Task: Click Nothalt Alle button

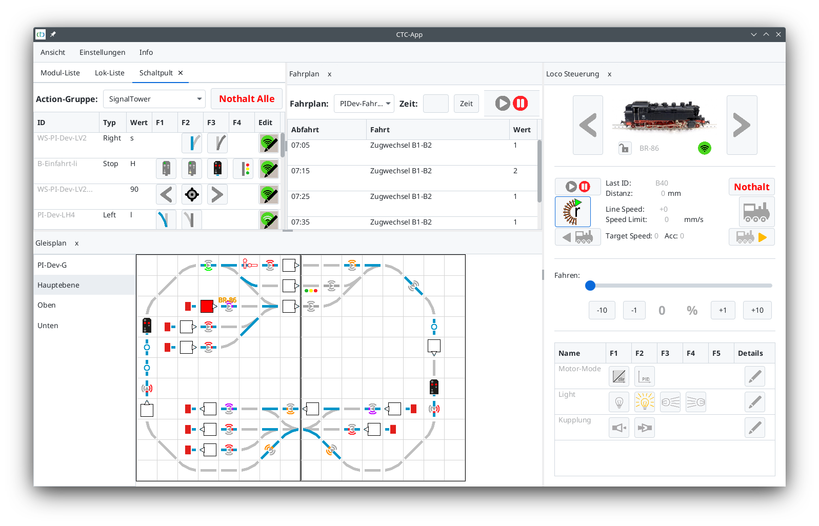Action: 247,99
